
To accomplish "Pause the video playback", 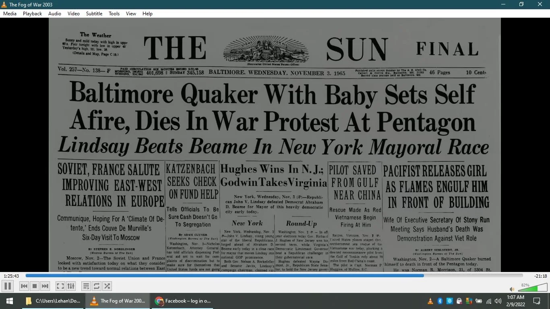I will click(8, 286).
